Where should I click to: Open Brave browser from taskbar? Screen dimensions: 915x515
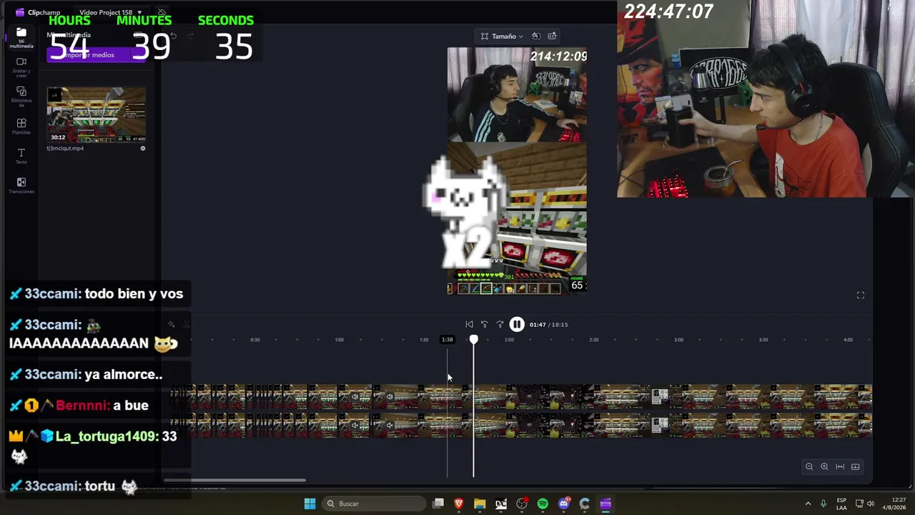[x=459, y=504]
